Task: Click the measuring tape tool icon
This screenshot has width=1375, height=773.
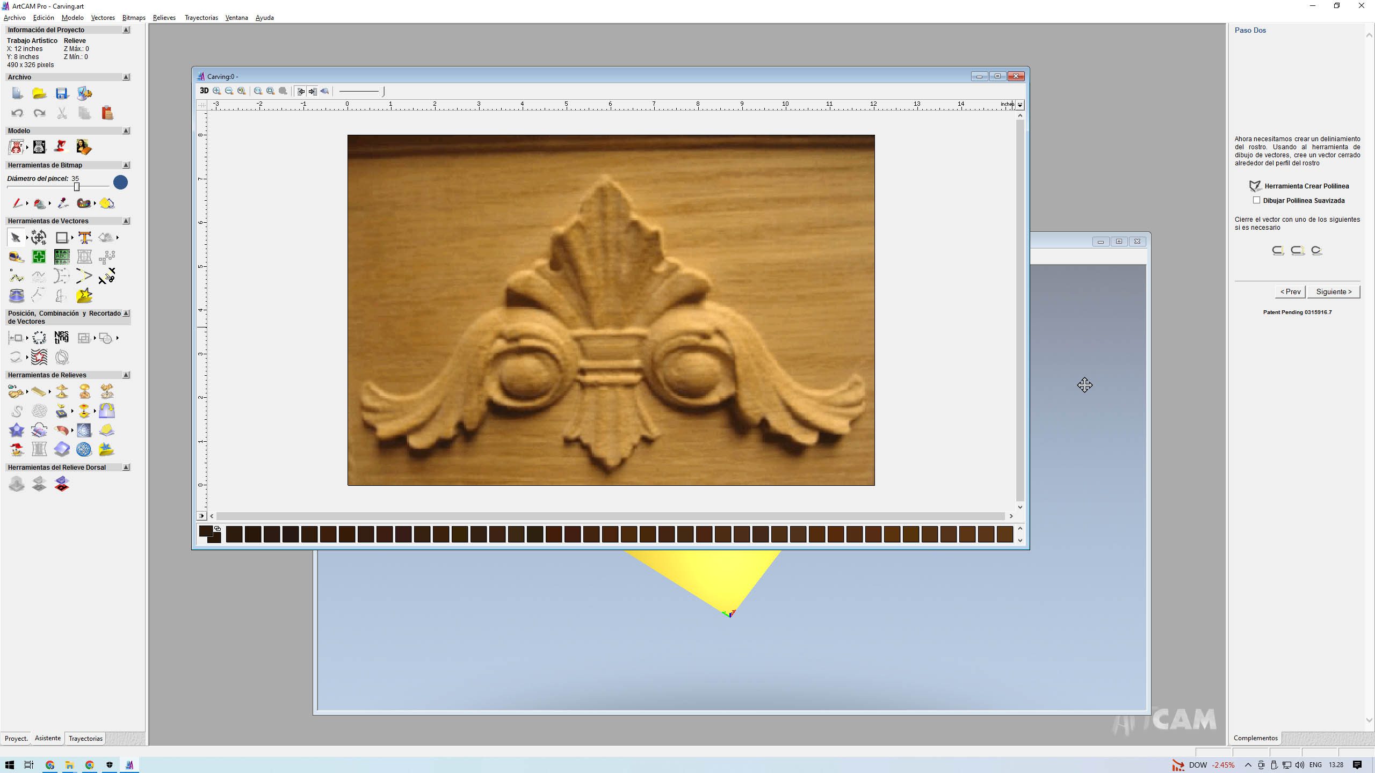Action: click(x=17, y=257)
